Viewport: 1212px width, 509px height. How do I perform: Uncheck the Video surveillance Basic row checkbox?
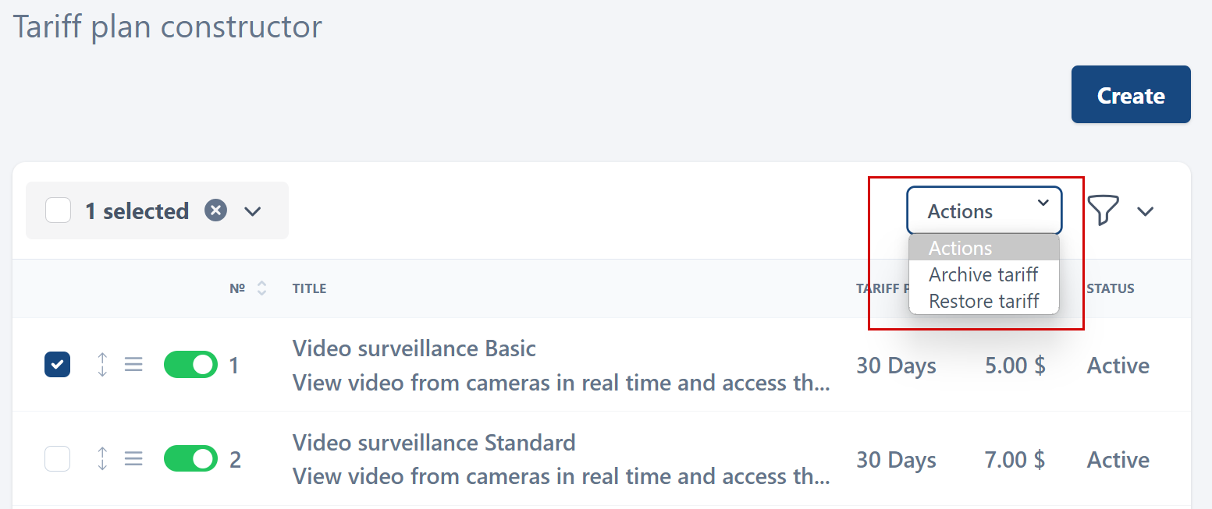click(57, 365)
